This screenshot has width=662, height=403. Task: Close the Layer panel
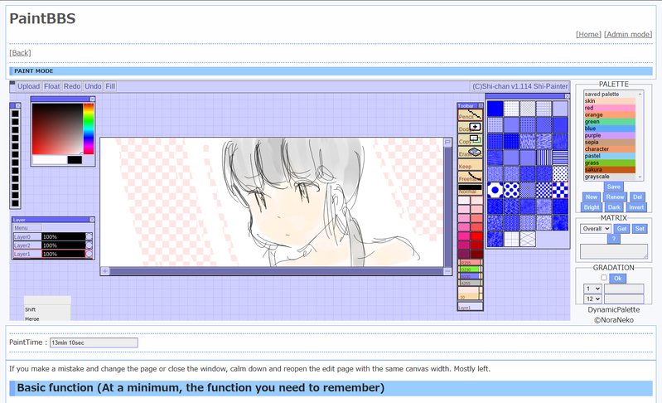[92, 220]
